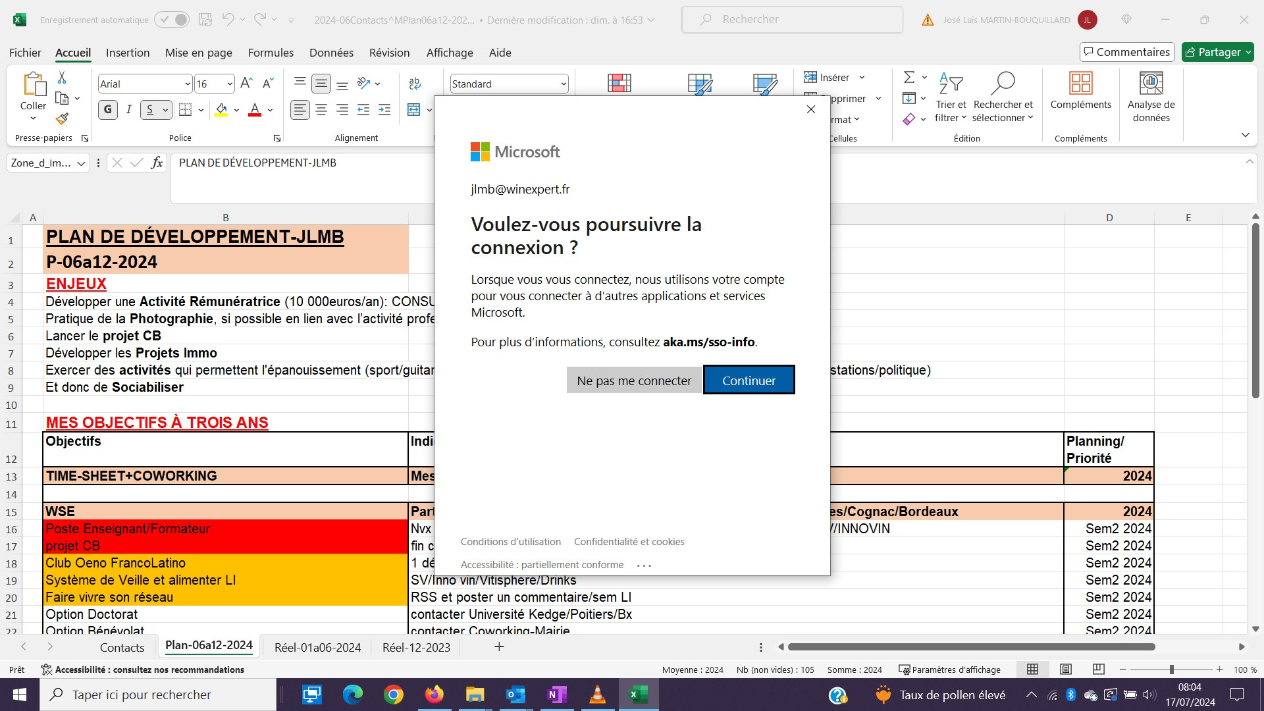The width and height of the screenshot is (1264, 711).
Task: Open VLC media player from taskbar
Action: (x=597, y=695)
